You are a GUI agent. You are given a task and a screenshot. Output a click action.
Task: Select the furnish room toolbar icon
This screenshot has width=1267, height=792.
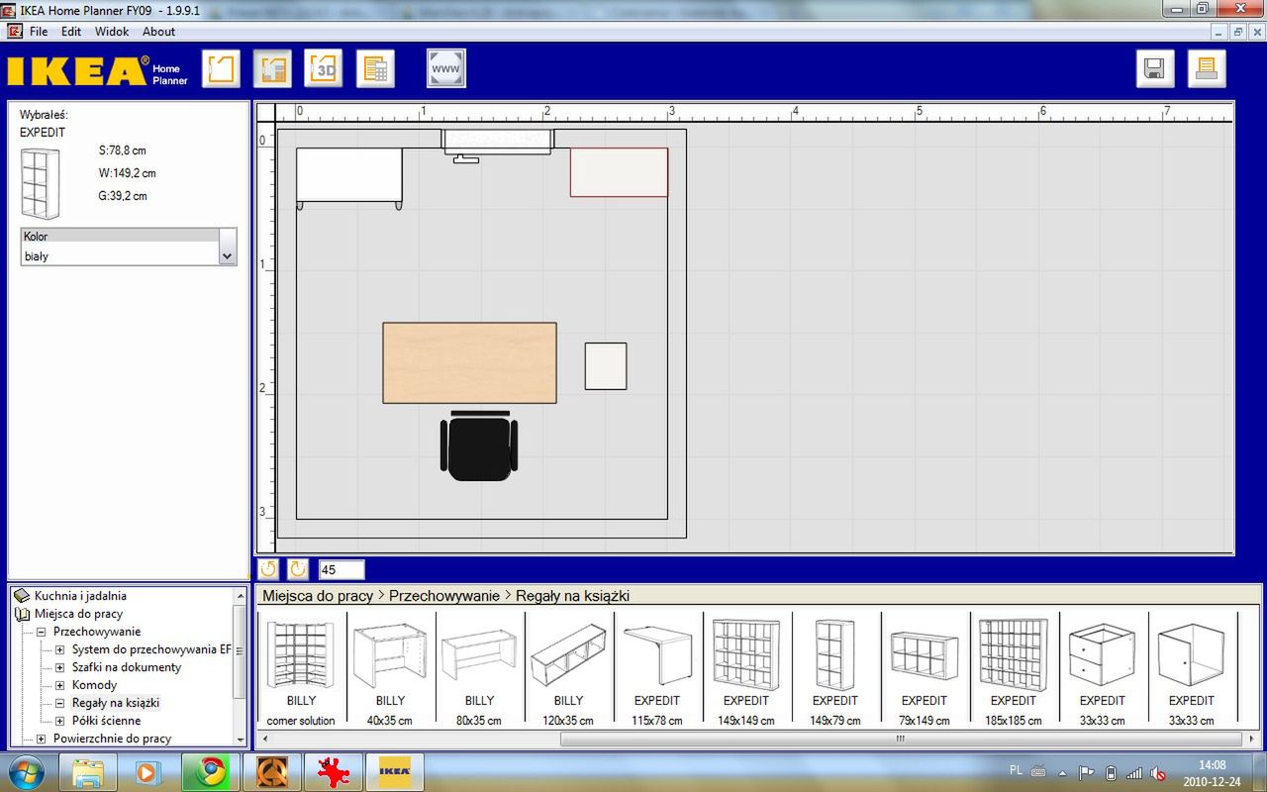(x=272, y=69)
